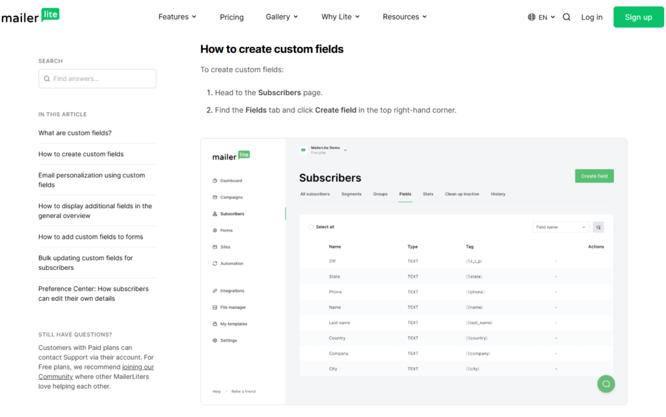Jump to How to create custom fields
This screenshot has height=417, width=666.
(x=81, y=154)
